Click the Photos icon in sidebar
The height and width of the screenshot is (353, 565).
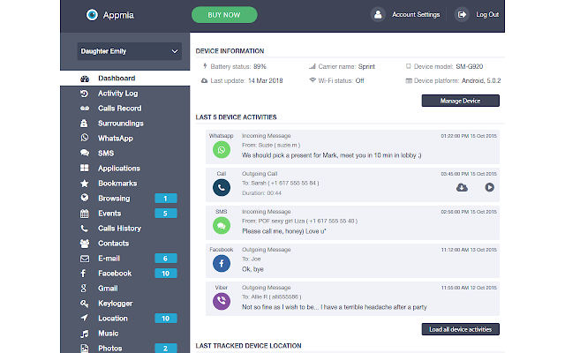point(85,349)
